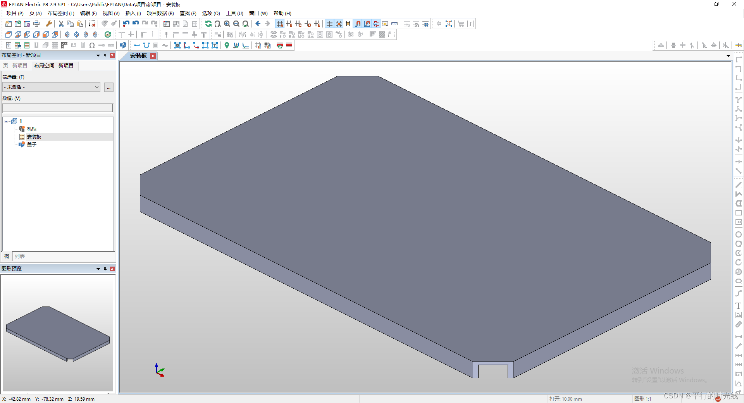Screen dimensions: 744x403
Task: Click the 数值 (V) input field
Action: [x=58, y=108]
